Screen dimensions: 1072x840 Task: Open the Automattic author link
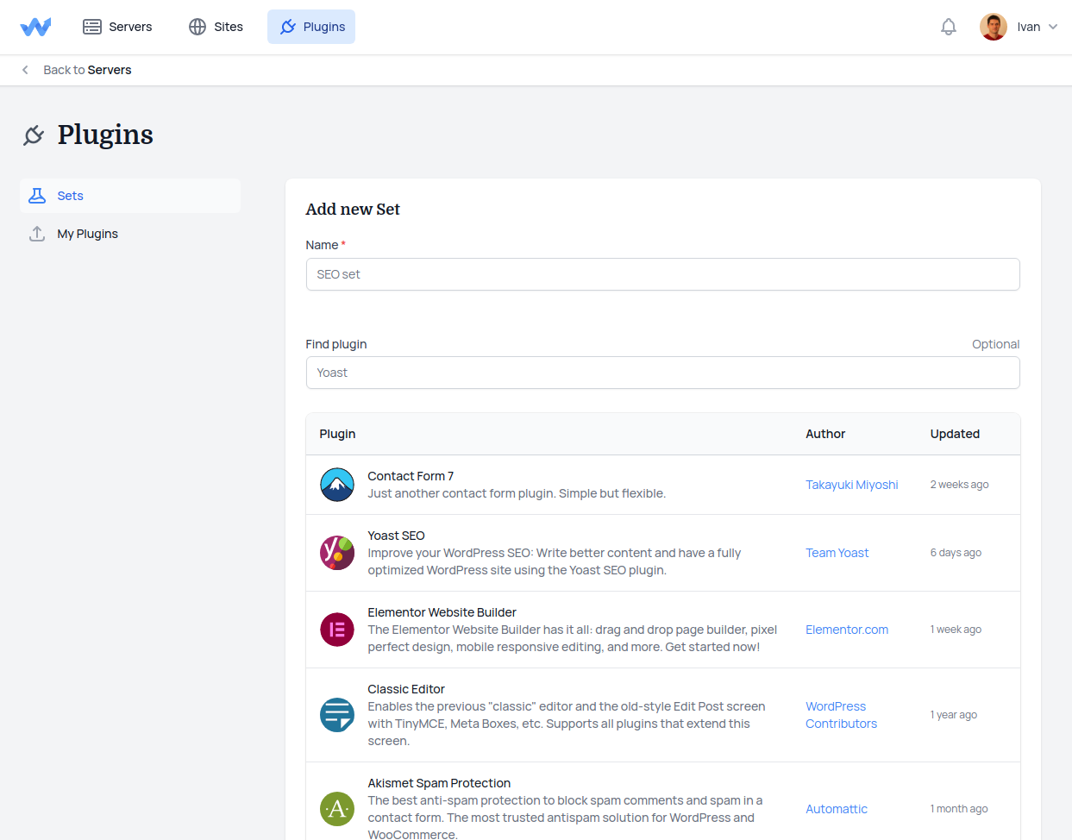pyautogui.click(x=837, y=809)
